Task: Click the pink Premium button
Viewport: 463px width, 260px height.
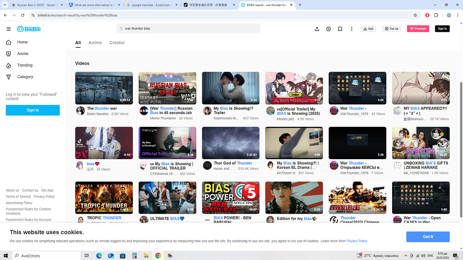Action: 418,29
